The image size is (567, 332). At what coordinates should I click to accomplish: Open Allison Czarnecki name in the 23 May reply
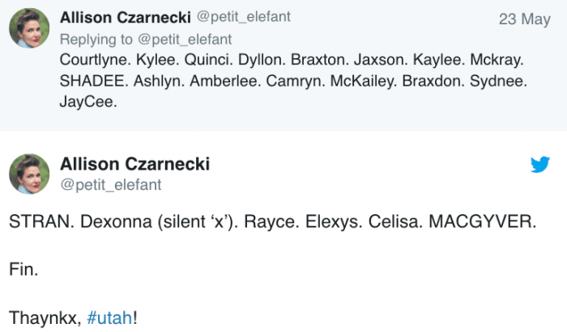126,18
